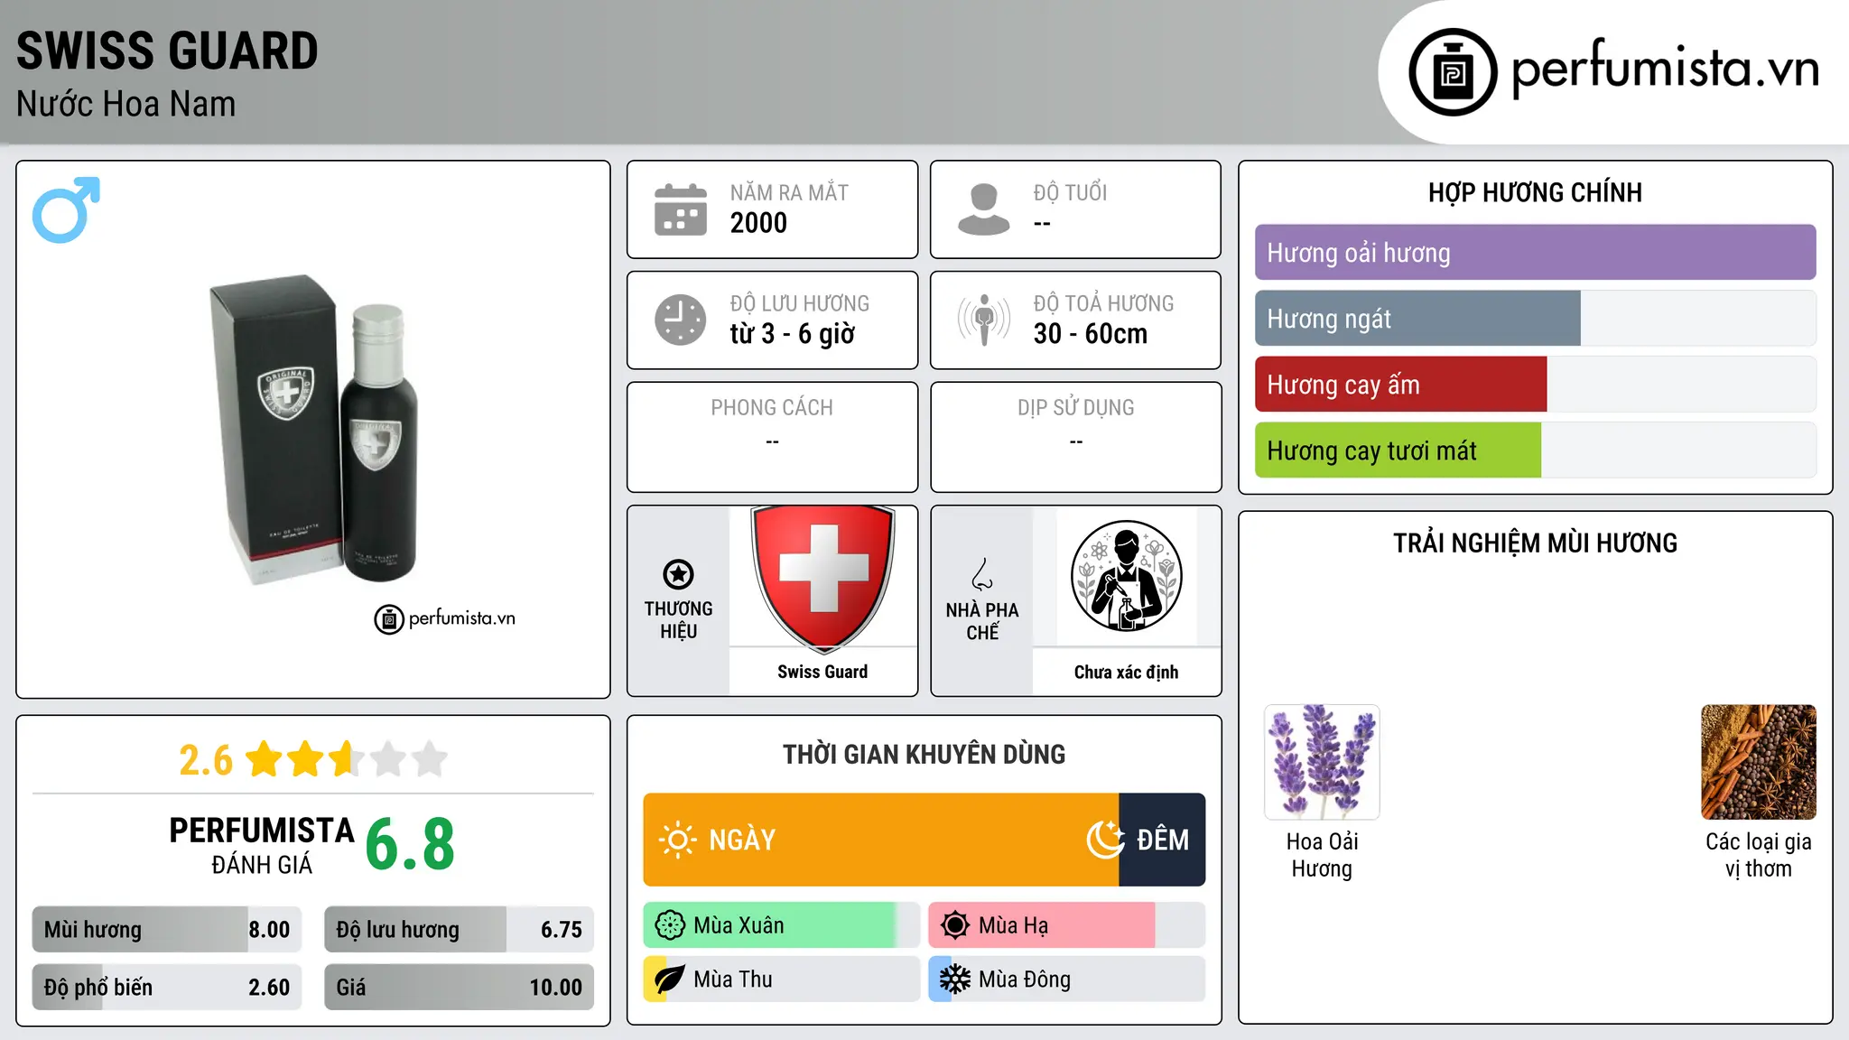Click the Hợp hương chính heading
1849x1040 pixels.
pyautogui.click(x=1535, y=192)
